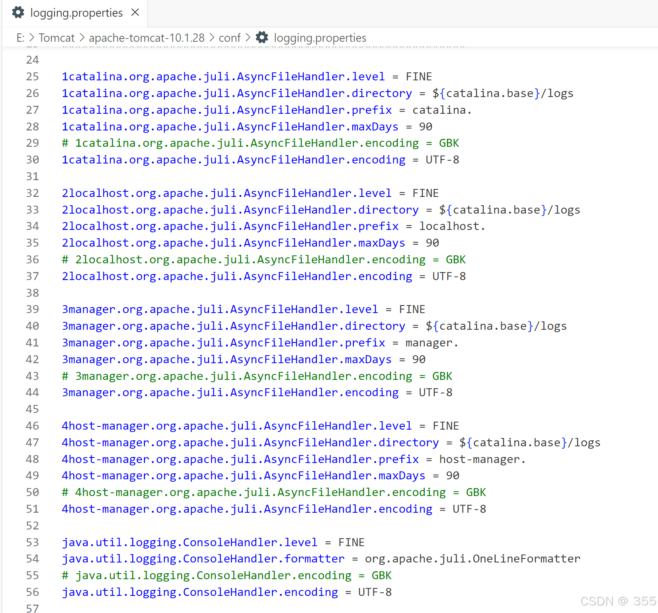658x613 pixels.
Task: Click the chevron after apache-tomcat-10.1.28
Action: [211, 37]
